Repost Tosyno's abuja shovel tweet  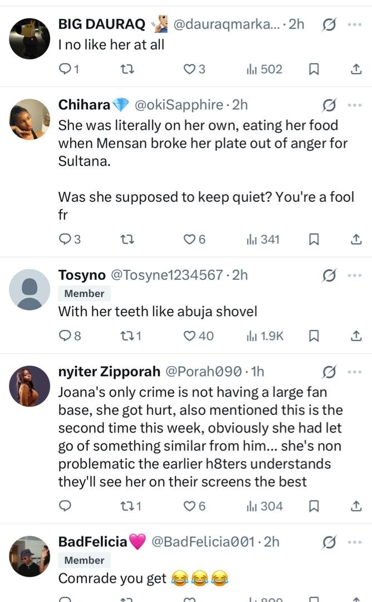(x=127, y=336)
